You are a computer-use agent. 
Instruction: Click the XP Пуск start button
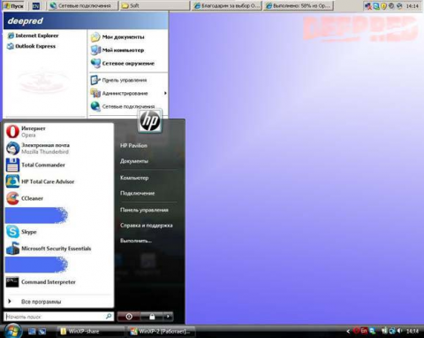[14, 6]
